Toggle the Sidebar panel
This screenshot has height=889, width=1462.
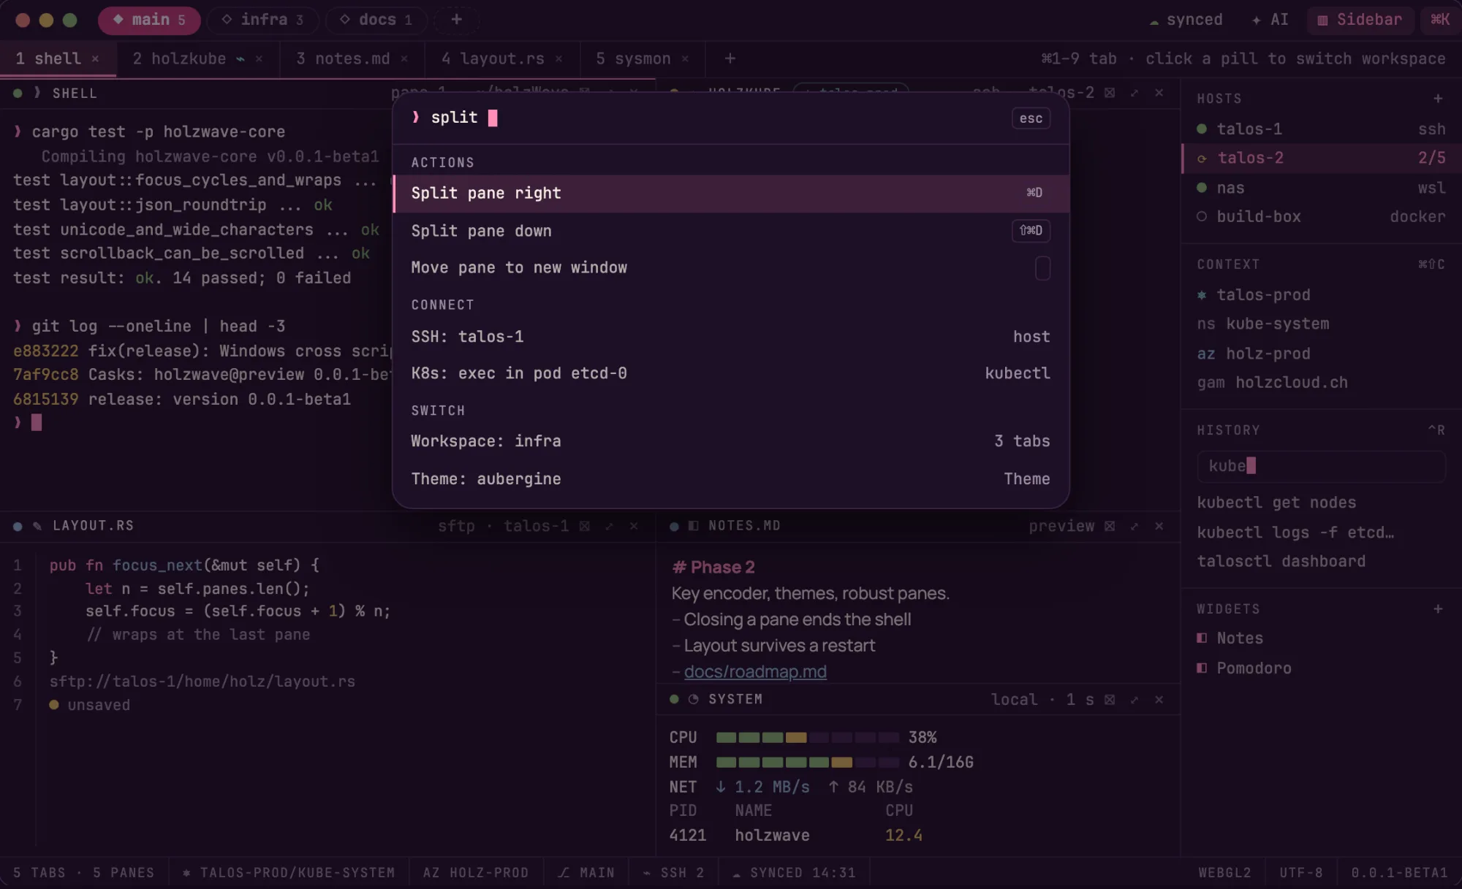1361,20
